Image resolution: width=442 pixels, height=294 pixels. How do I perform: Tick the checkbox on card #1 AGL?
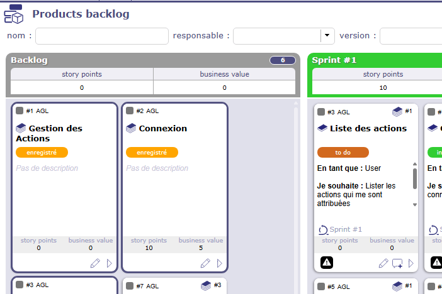[20, 111]
